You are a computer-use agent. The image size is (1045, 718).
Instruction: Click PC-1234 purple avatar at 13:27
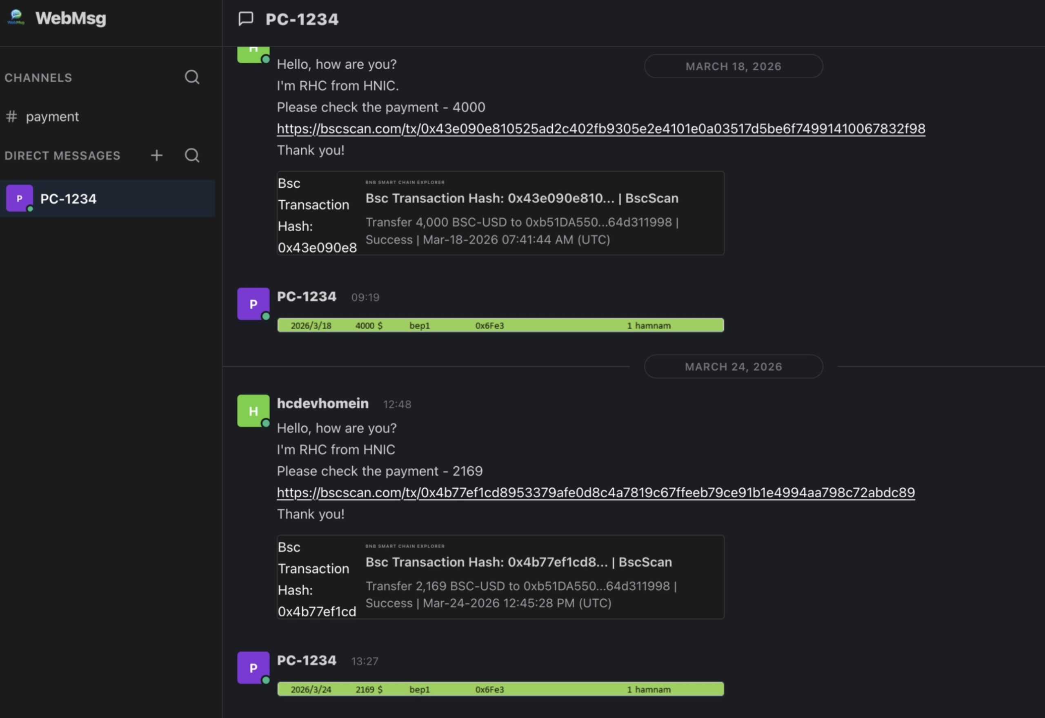[253, 667]
